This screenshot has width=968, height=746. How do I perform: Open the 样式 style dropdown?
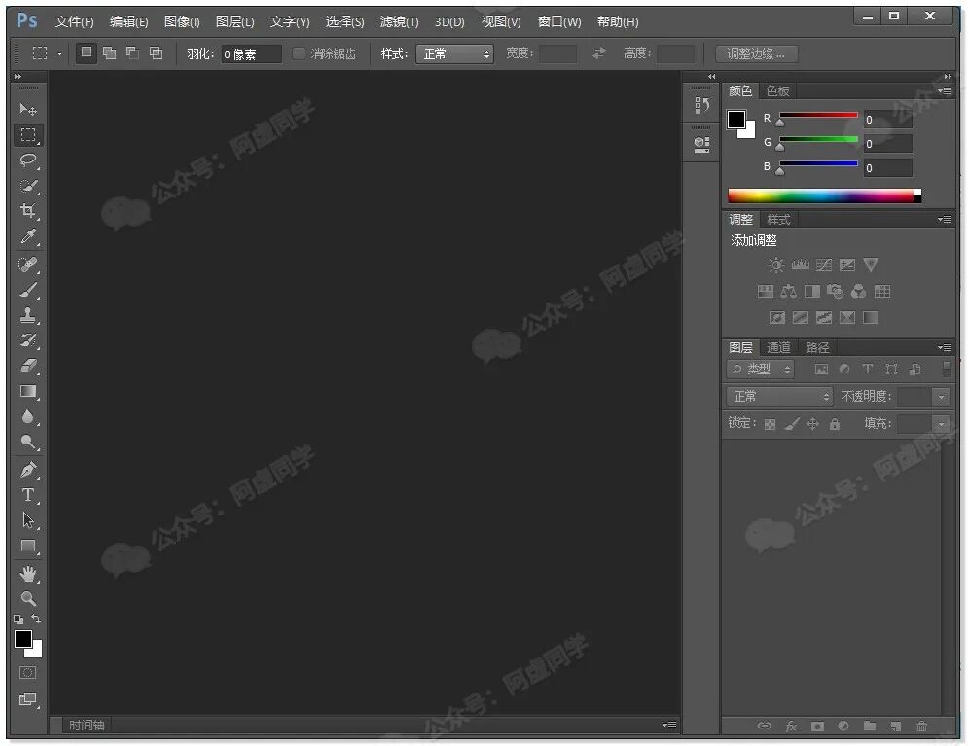455,53
